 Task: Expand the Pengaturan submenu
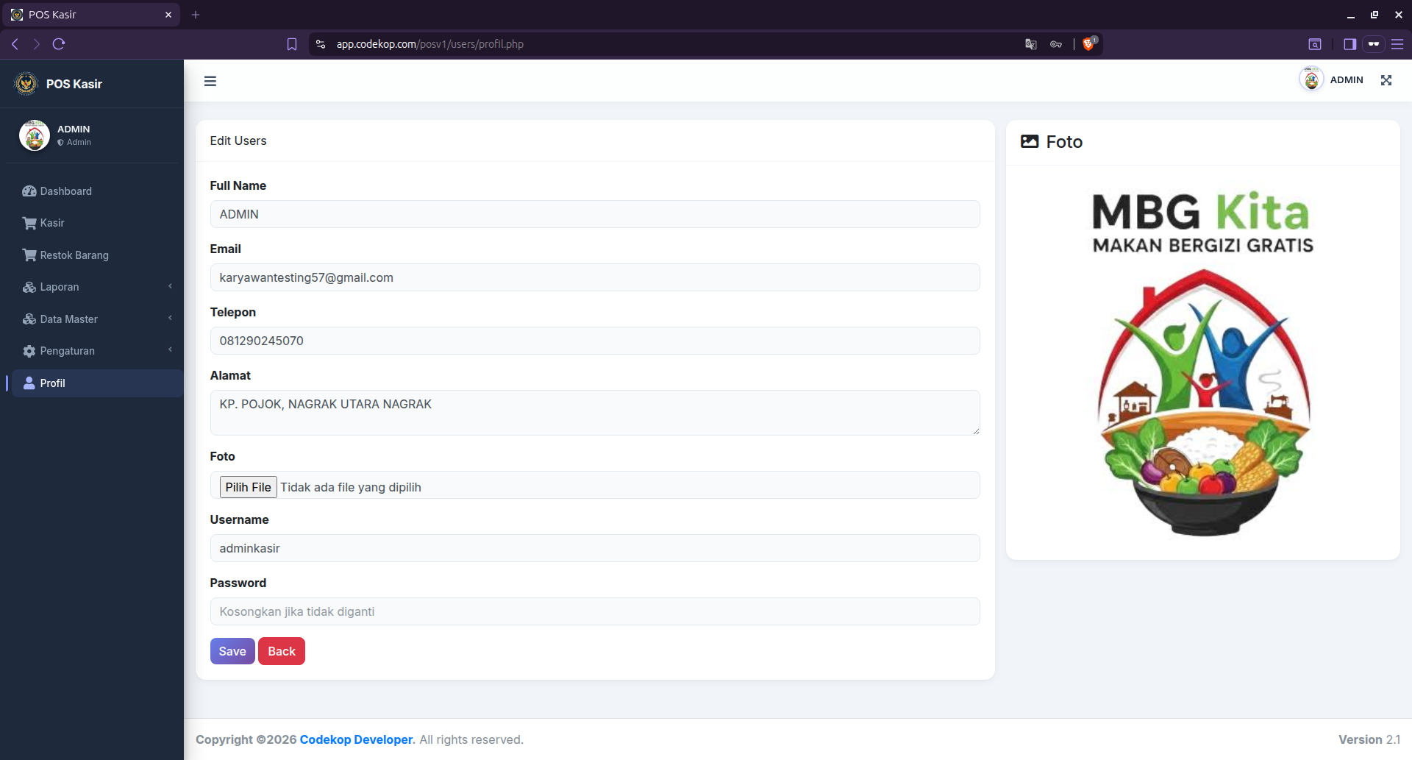click(97, 351)
